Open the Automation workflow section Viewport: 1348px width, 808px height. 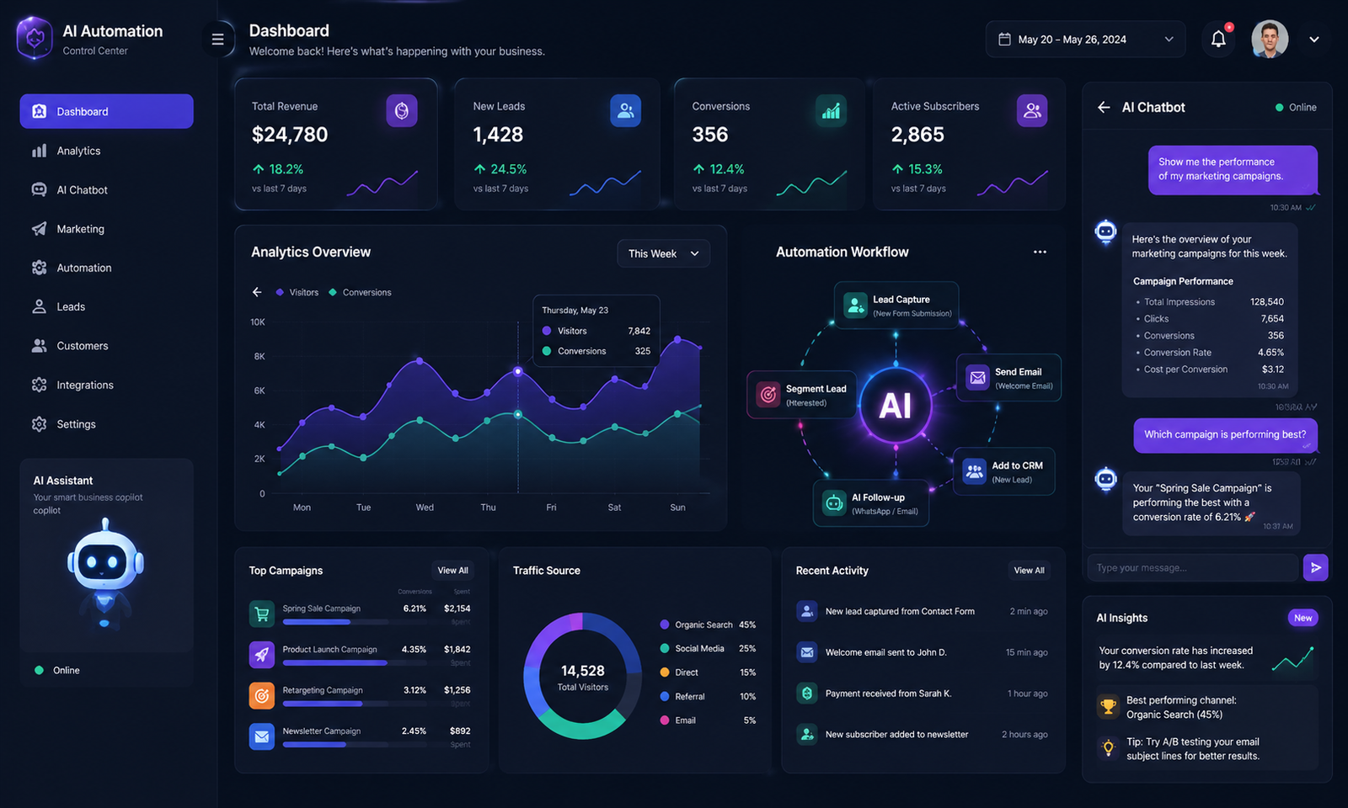[x=83, y=268]
